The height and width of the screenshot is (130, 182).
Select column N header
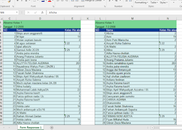coord(168,19)
